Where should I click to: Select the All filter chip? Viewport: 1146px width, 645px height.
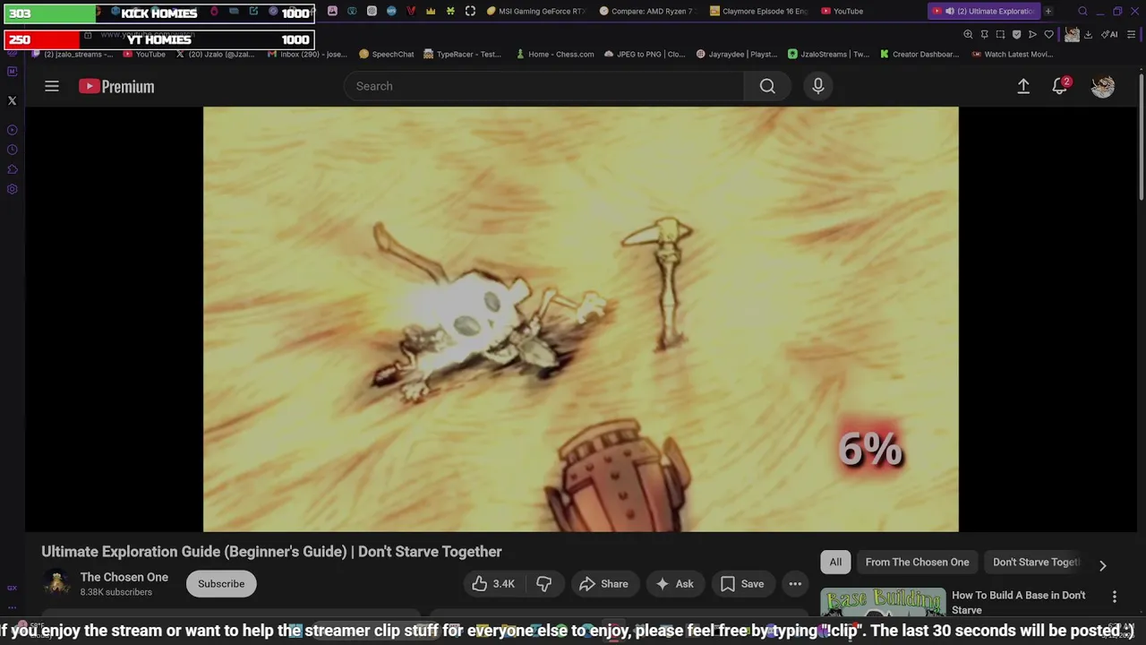click(835, 562)
